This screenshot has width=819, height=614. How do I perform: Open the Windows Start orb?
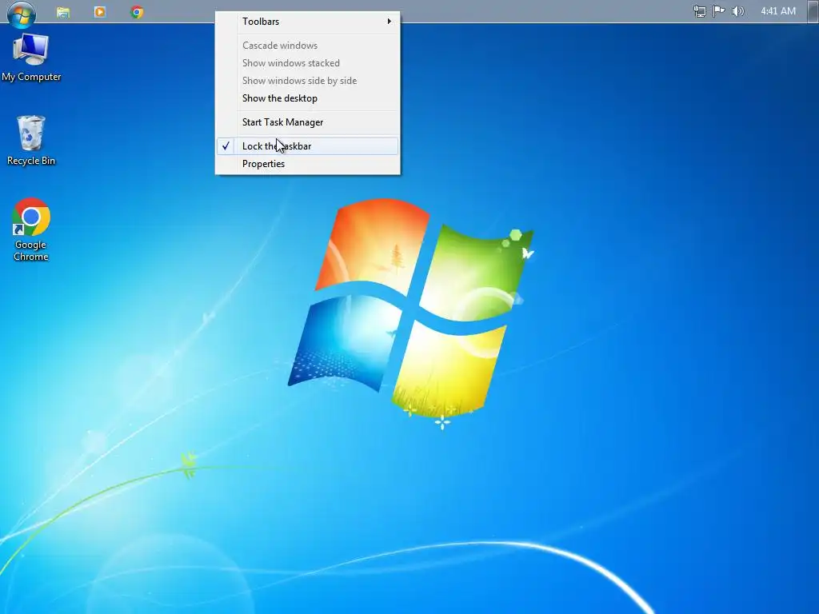tap(21, 13)
